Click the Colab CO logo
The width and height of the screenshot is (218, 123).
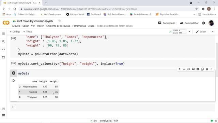click(6, 23)
